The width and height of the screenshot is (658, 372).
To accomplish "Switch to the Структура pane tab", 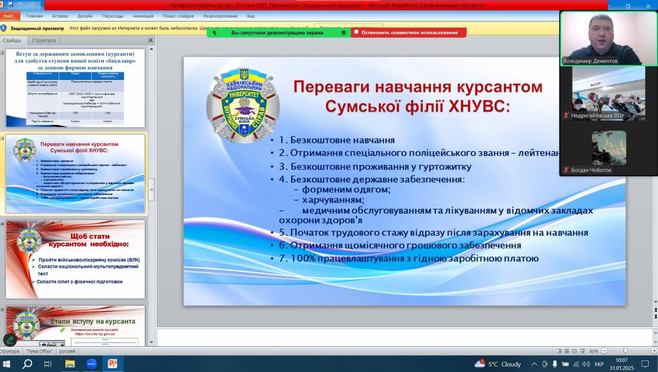I will pyautogui.click(x=44, y=41).
